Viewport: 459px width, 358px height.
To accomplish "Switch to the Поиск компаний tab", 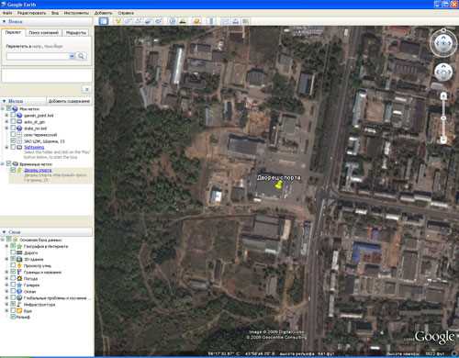I will click(x=43, y=33).
